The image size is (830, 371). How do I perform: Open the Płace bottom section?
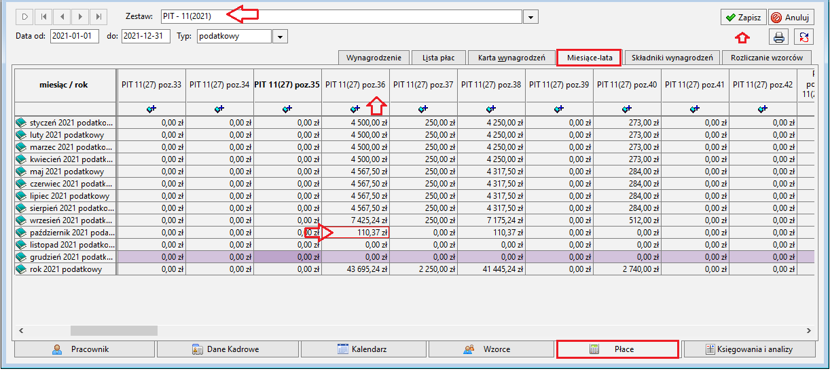tap(617, 349)
